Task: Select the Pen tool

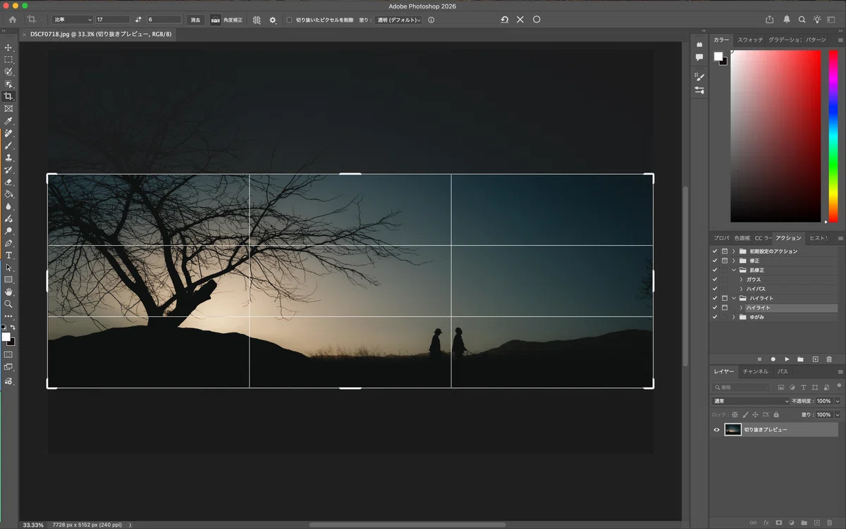Action: (x=8, y=243)
